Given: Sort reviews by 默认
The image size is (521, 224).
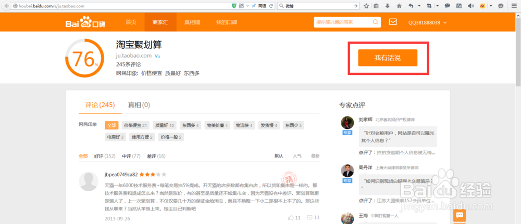Looking at the screenshot, I should click(279, 156).
